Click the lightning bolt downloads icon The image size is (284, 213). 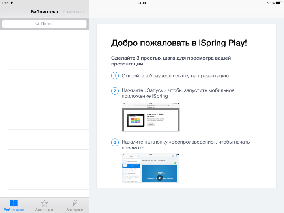point(75,203)
